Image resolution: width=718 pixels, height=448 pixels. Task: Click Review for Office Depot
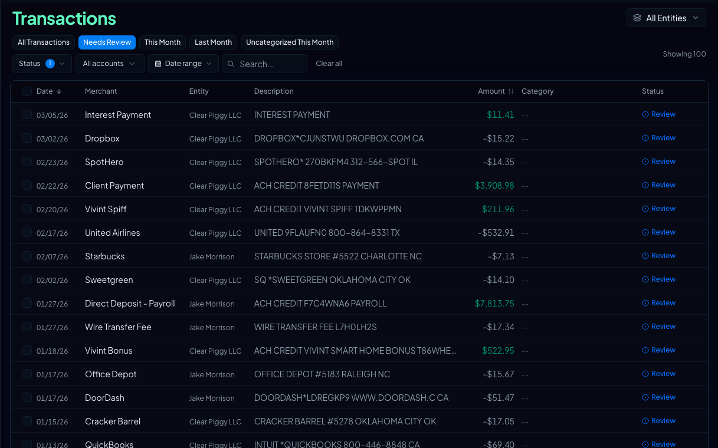pos(658,374)
